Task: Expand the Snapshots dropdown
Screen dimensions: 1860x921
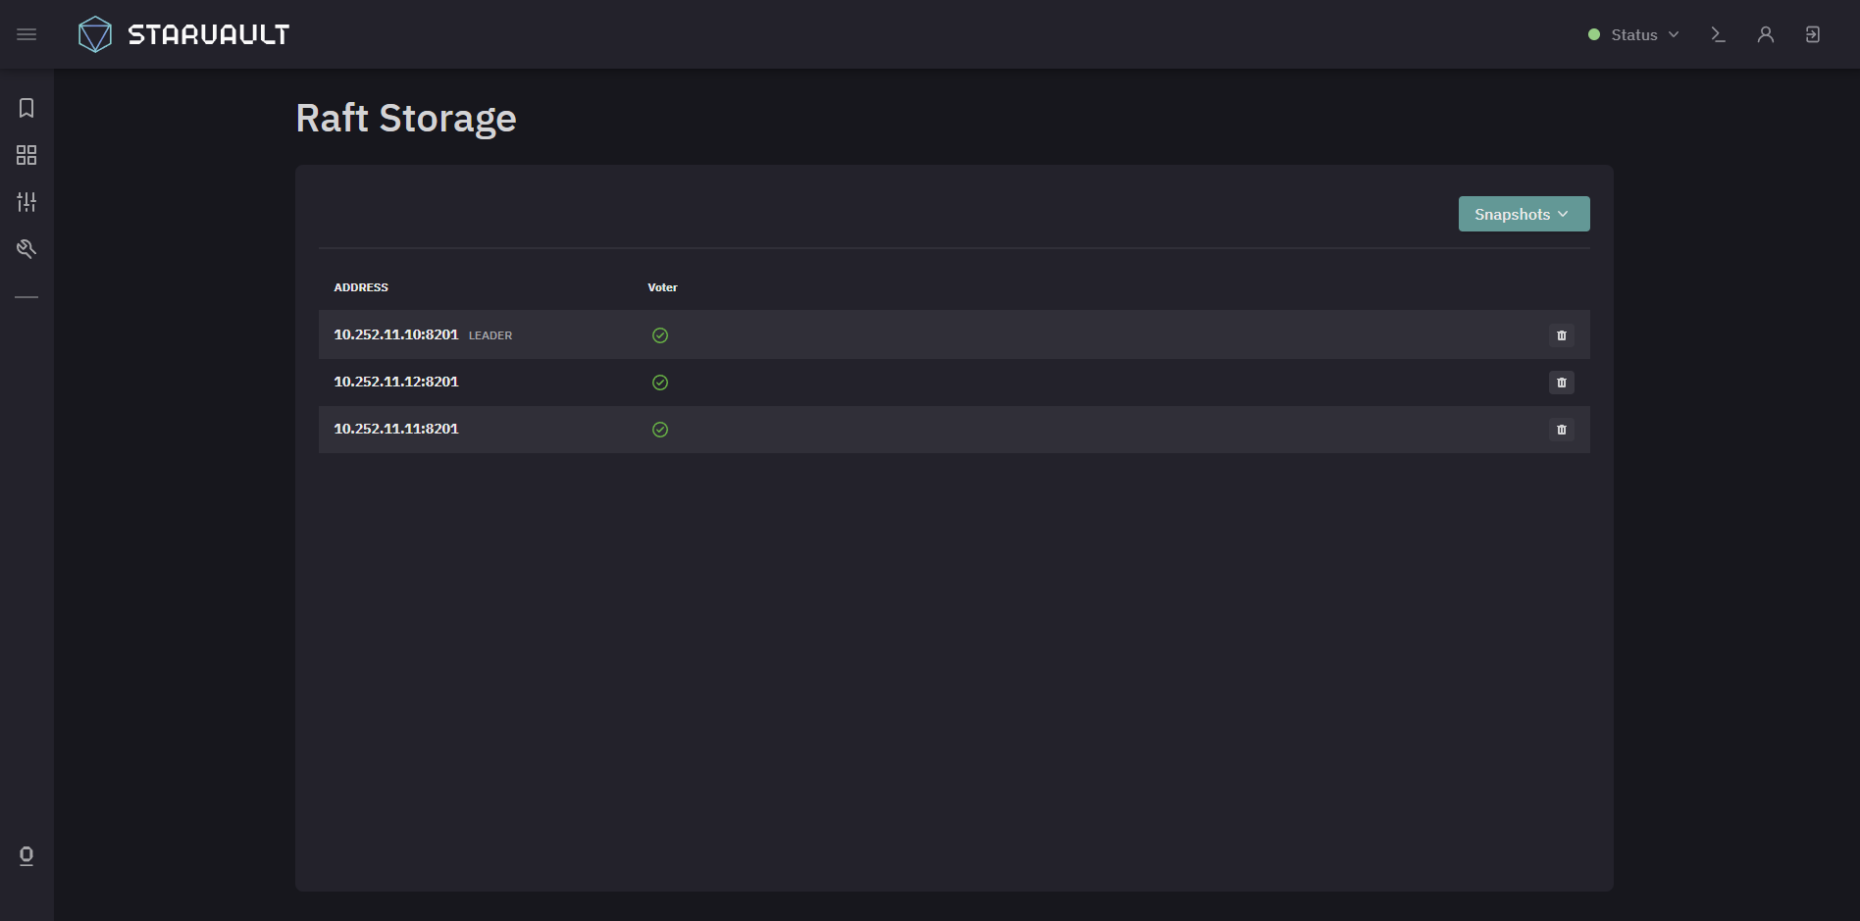Action: coord(1524,214)
